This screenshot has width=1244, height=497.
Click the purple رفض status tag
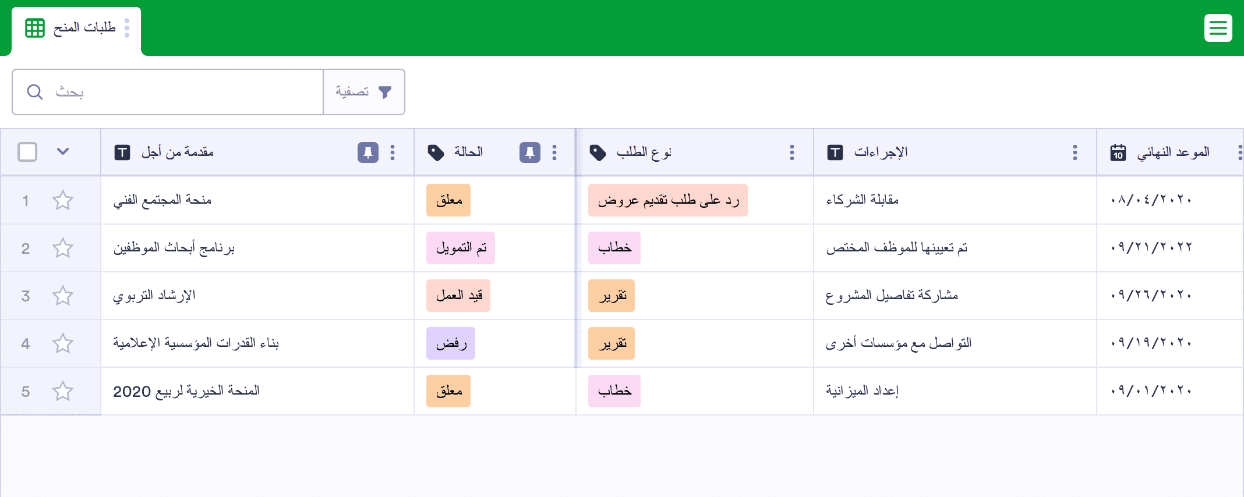tap(451, 344)
